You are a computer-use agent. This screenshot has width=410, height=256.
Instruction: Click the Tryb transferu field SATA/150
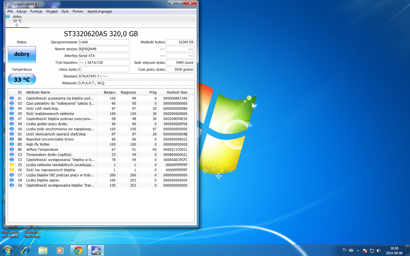(x=104, y=63)
